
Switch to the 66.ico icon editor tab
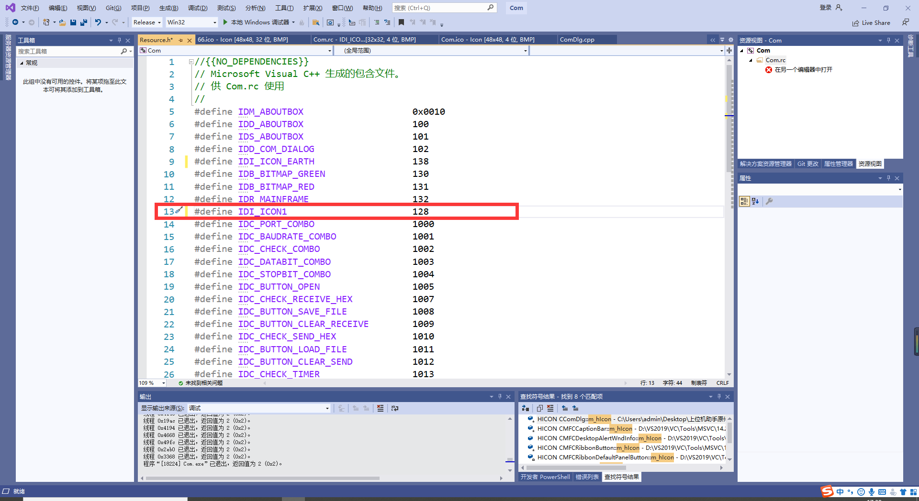[243, 40]
